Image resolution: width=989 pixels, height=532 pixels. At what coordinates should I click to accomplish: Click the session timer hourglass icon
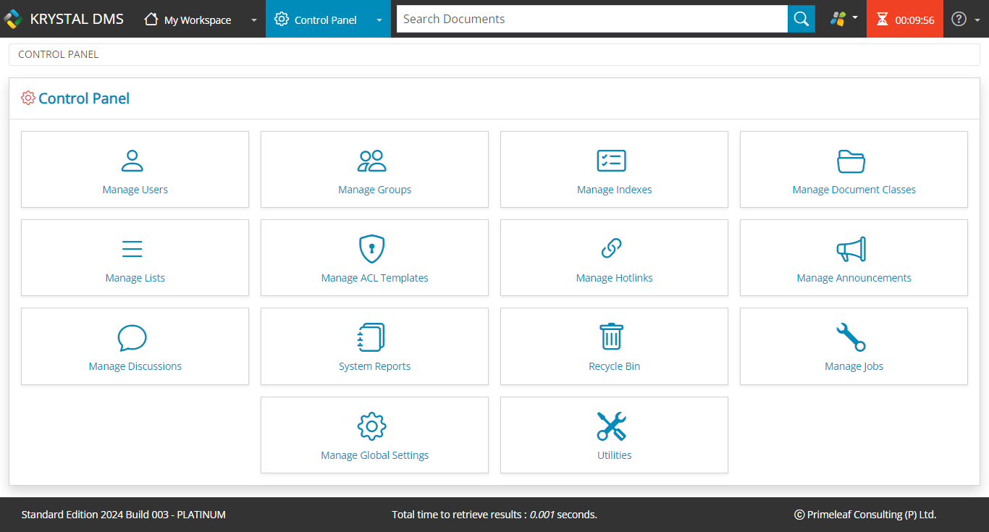883,19
